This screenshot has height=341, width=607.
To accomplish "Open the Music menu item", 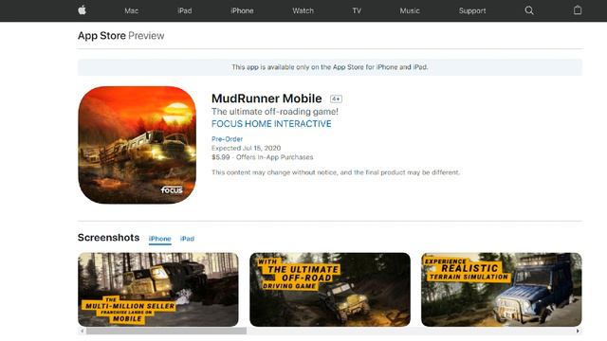I will (x=410, y=10).
